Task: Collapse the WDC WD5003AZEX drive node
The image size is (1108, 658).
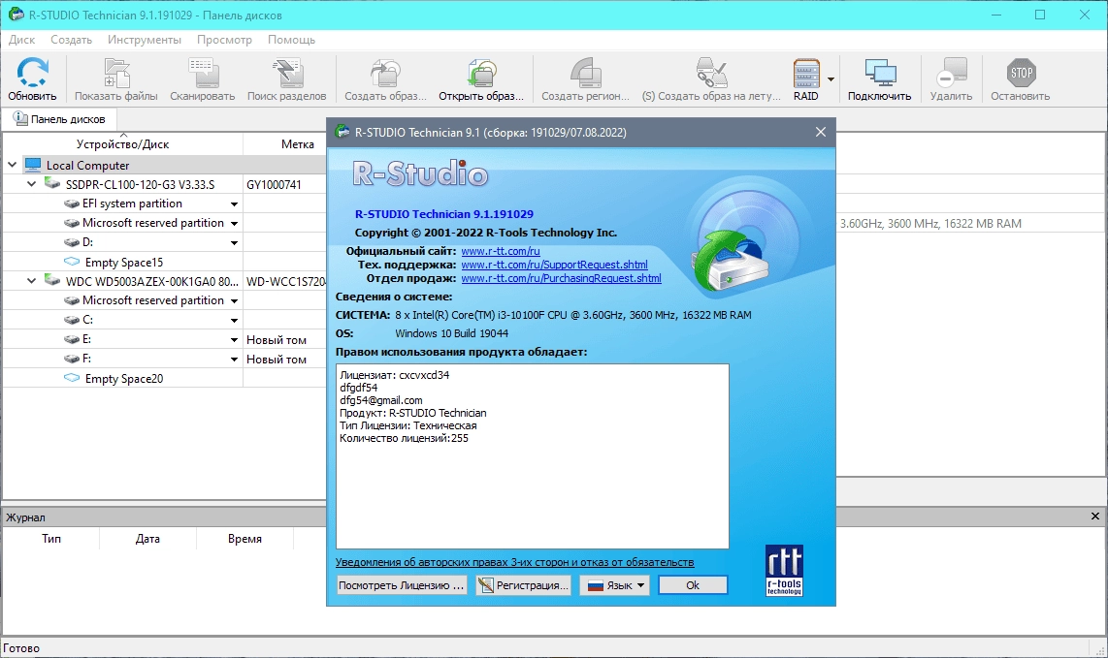Action: coord(32,280)
